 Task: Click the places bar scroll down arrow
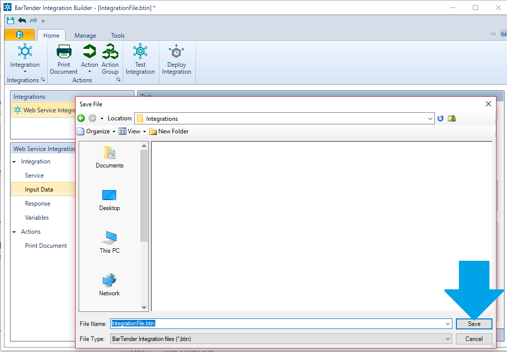point(144,307)
